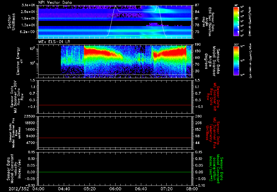Click the red Scanner Pos telemetry line
Screen dimensions: 277x192
click(115, 138)
